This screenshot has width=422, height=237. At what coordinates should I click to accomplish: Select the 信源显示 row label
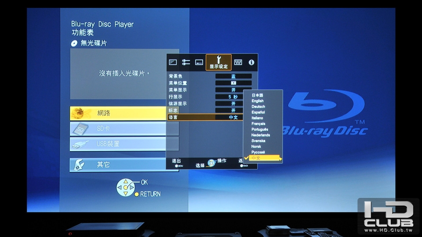click(178, 104)
